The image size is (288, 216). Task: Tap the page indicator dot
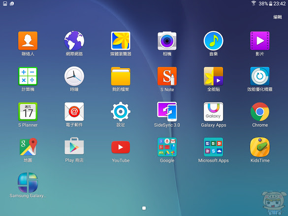point(144,208)
